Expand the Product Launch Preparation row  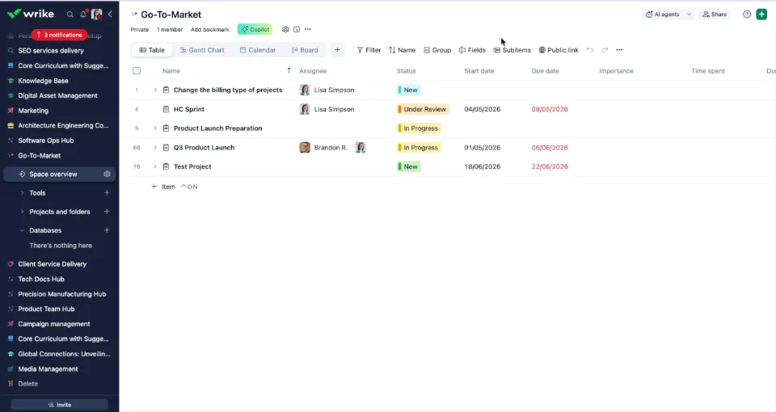point(155,128)
